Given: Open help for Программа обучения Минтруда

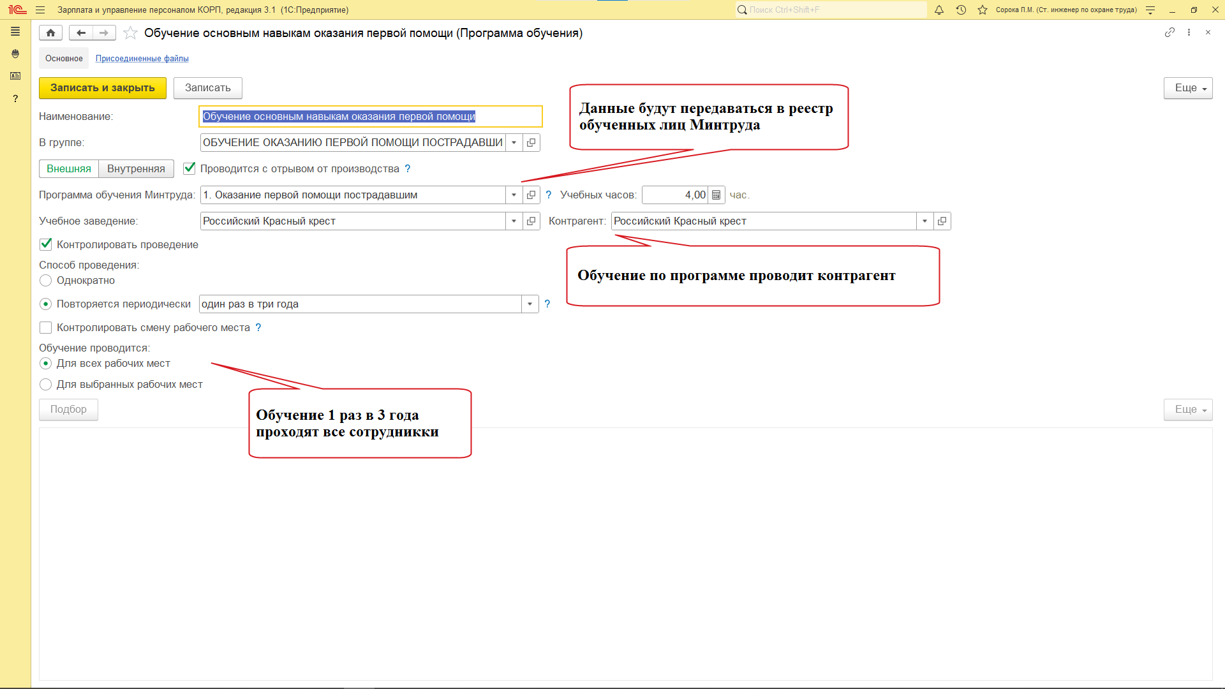Looking at the screenshot, I should [x=548, y=195].
